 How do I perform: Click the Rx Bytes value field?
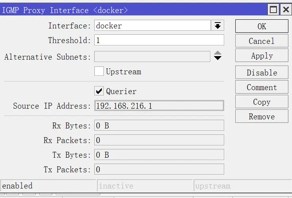coord(159,125)
